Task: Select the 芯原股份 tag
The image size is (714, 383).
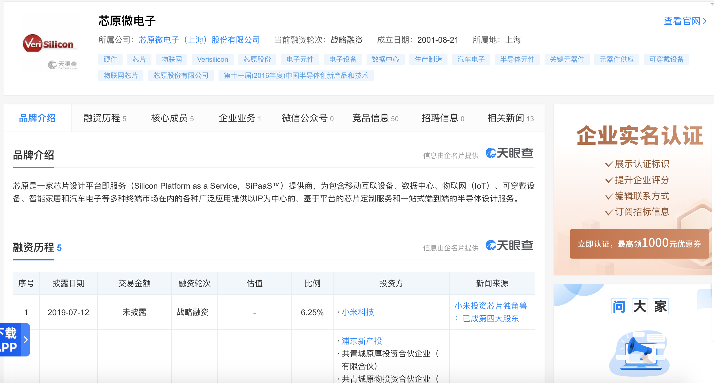Action: tap(257, 59)
